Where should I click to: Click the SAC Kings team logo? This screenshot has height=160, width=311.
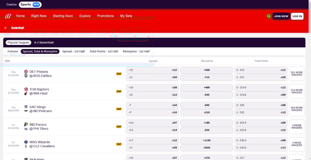(x=26, y=107)
